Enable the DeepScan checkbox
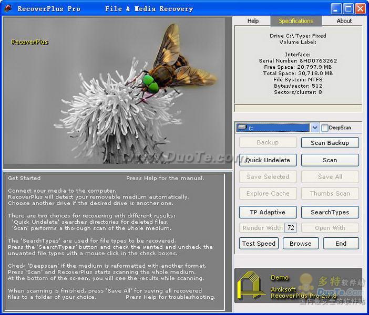369x315 pixels. click(325, 128)
